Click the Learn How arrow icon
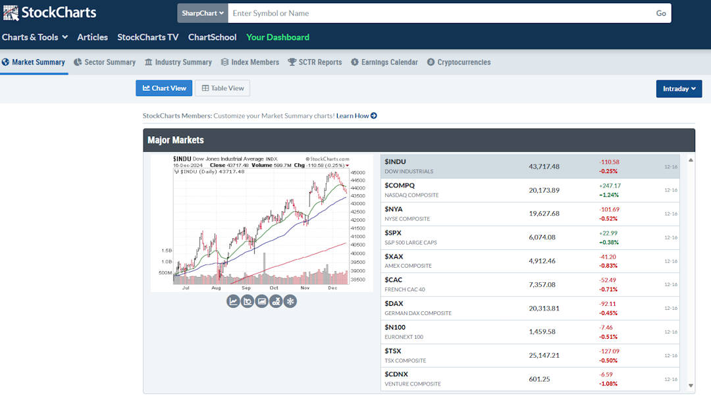Viewport: 711px width, 396px height. pos(374,116)
